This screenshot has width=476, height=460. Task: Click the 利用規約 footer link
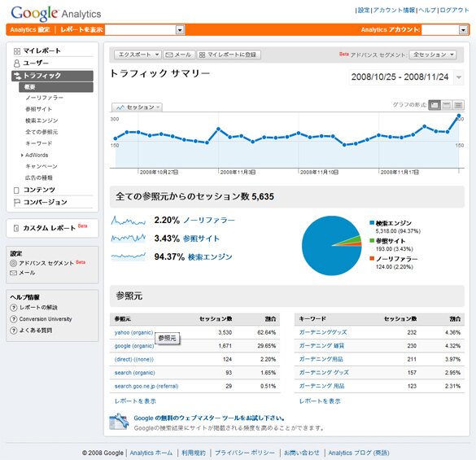click(x=194, y=453)
